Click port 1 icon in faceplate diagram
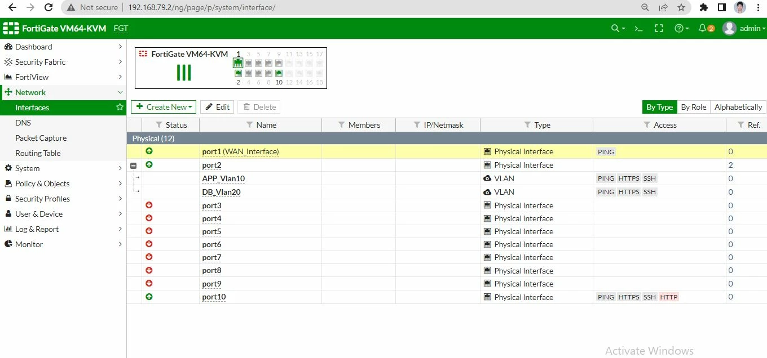This screenshot has height=358, width=767. 238,63
